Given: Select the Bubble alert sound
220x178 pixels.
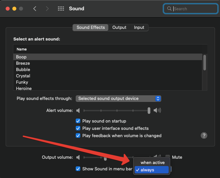Looking at the screenshot, I should coord(23,69).
